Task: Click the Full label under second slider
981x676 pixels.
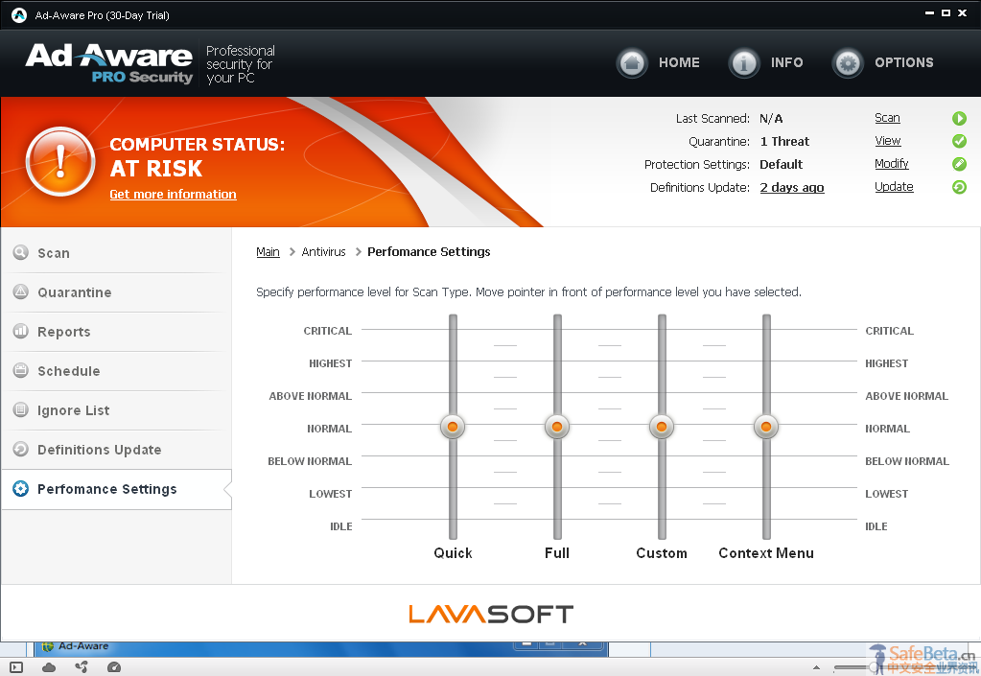Action: 557,553
